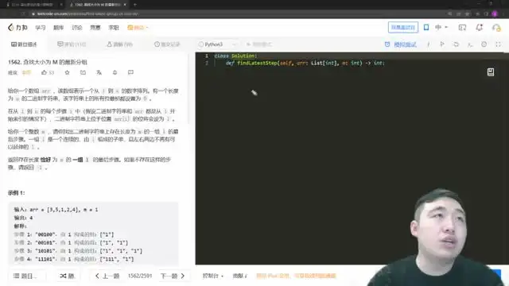The image size is (509, 286).
Task: Open the 题库 navigation item
Action: [x=58, y=28]
